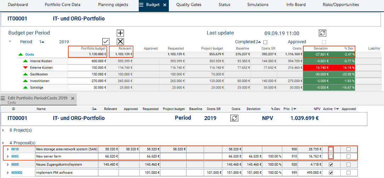Screen dimensions: 384x178
Task: Open proposal link 0018
Action: (15, 149)
